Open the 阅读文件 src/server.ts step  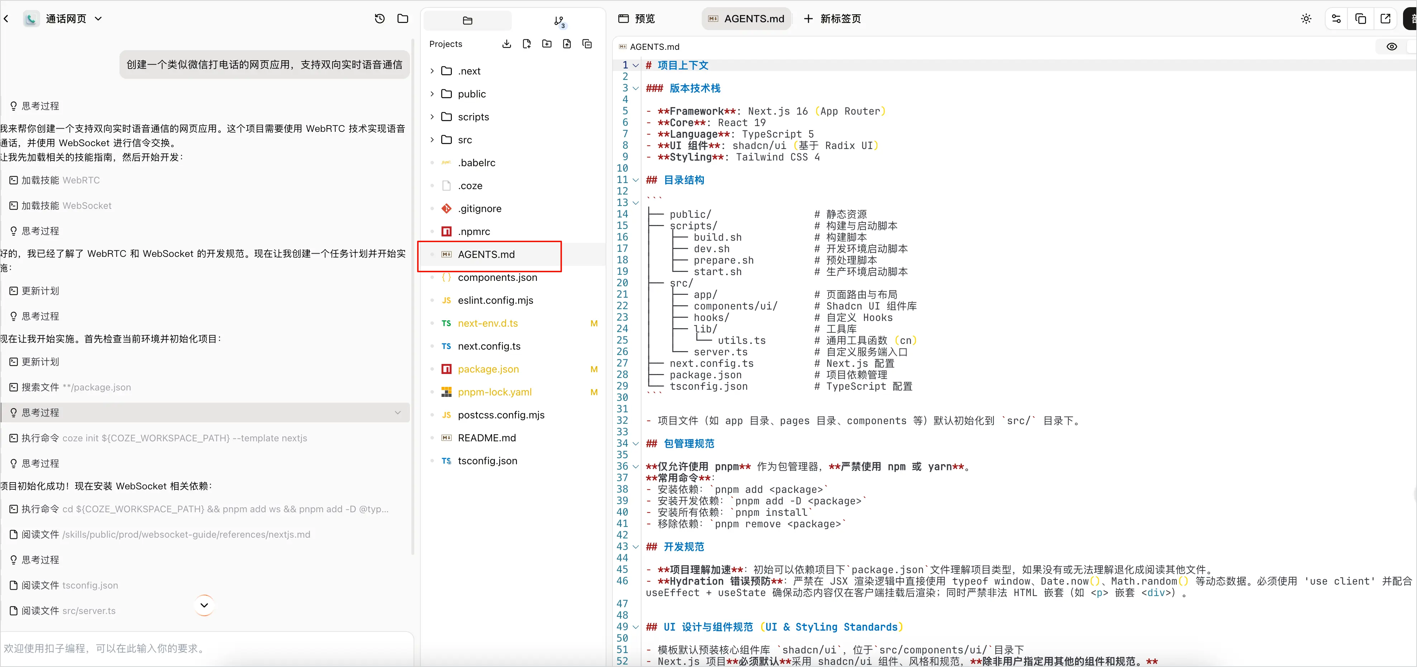coord(63,611)
